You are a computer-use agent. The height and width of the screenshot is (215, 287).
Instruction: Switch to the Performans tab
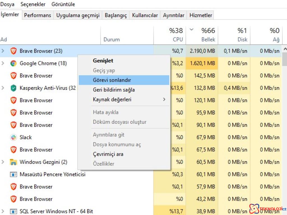(x=37, y=15)
